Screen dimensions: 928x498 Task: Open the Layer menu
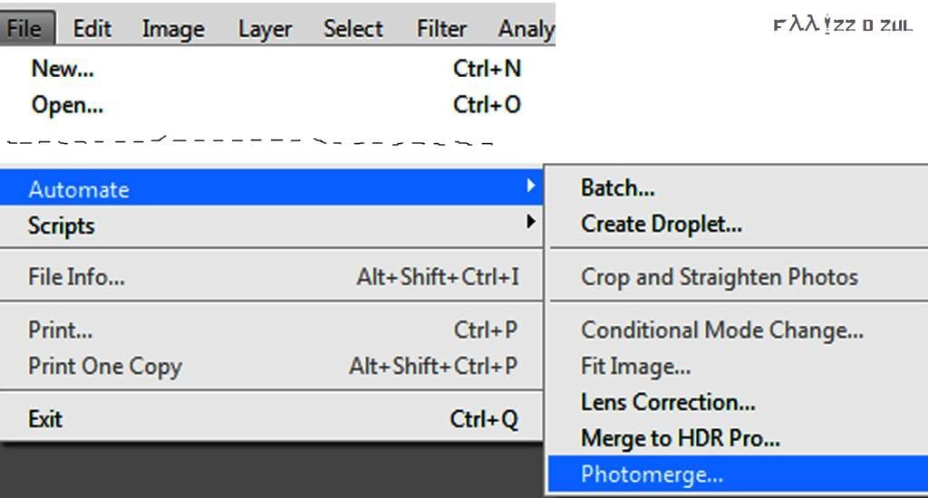coord(265,28)
